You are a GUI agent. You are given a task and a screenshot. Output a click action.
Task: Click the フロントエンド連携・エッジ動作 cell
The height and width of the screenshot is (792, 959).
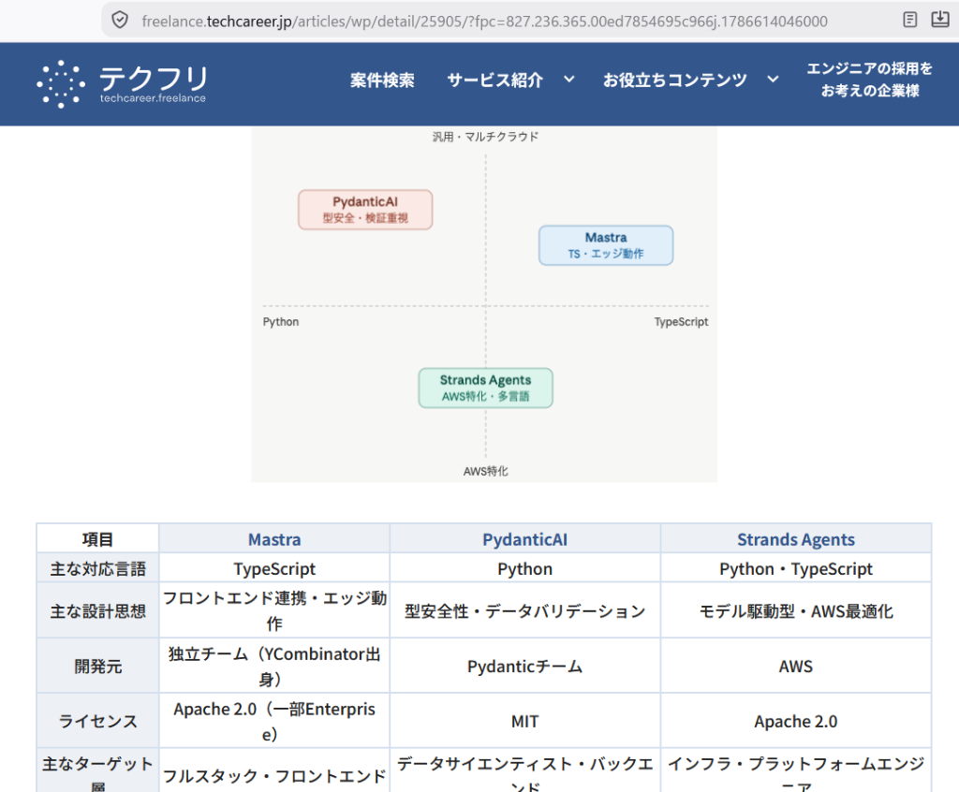274,610
